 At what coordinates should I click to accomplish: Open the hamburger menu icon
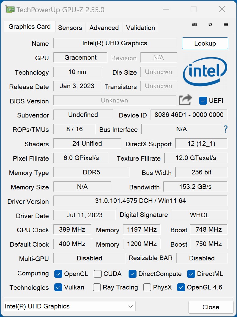click(226, 25)
